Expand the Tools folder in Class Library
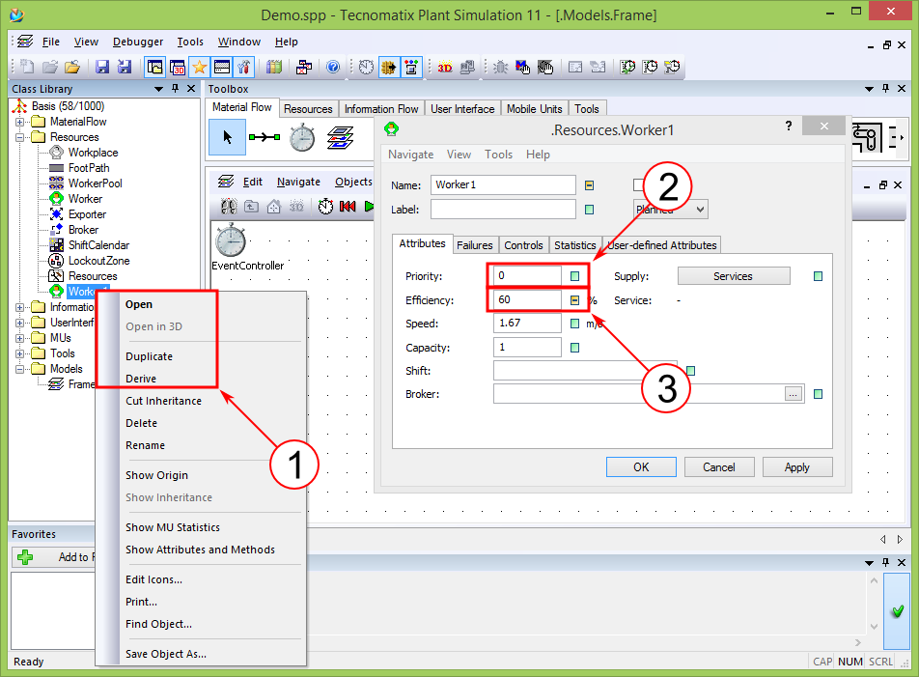 [x=20, y=353]
